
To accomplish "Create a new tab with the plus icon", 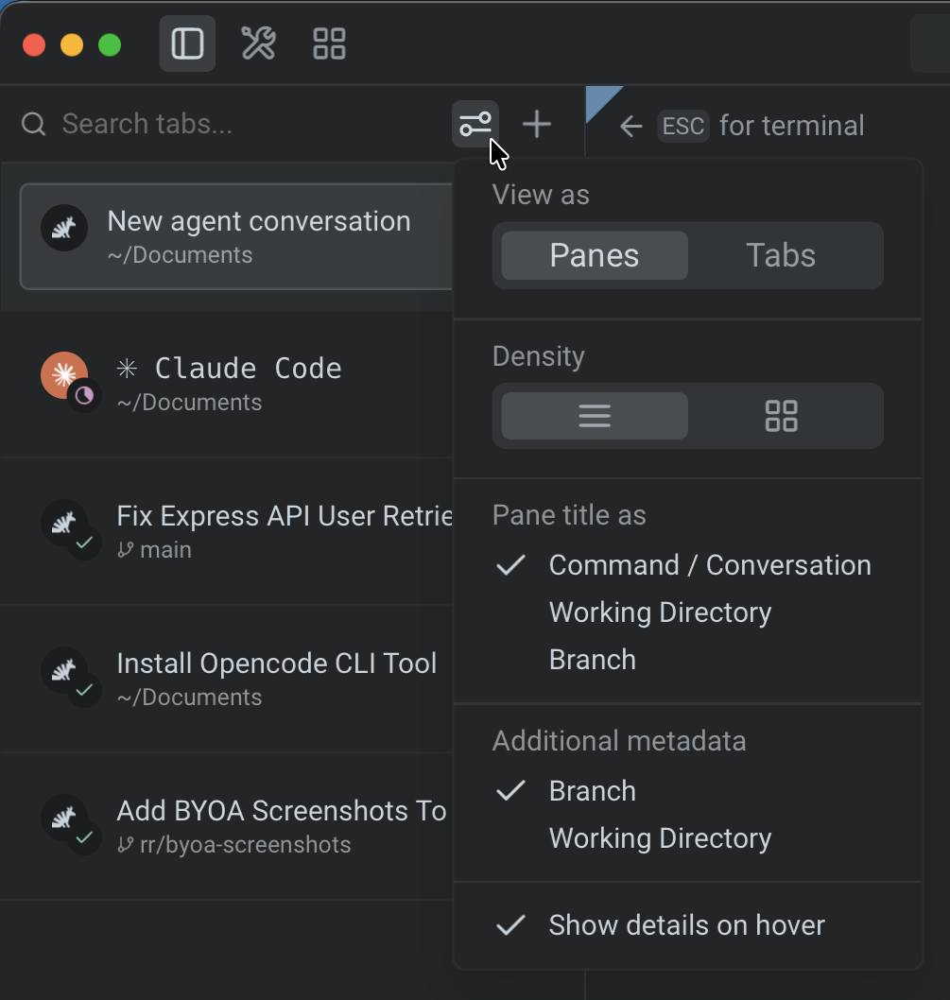I will pos(536,124).
